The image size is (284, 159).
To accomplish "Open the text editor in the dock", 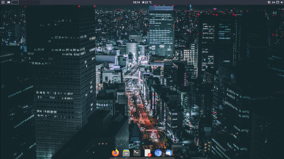I will tap(148, 153).
